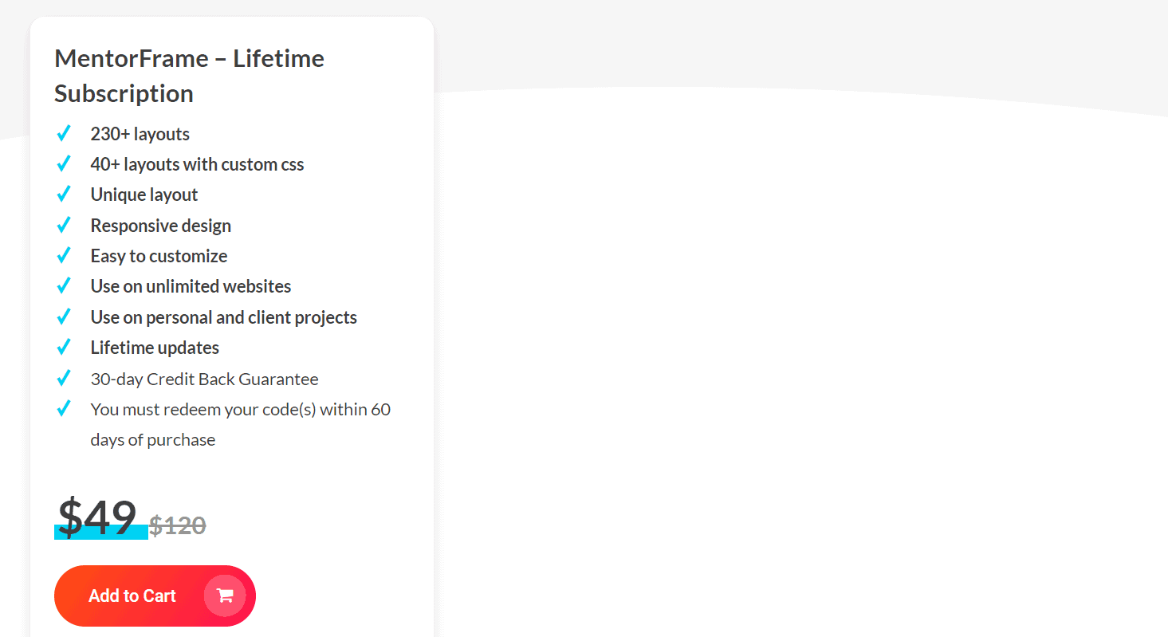The width and height of the screenshot is (1168, 637).
Task: Click the Use on personal and client projects text
Action: coord(223,317)
